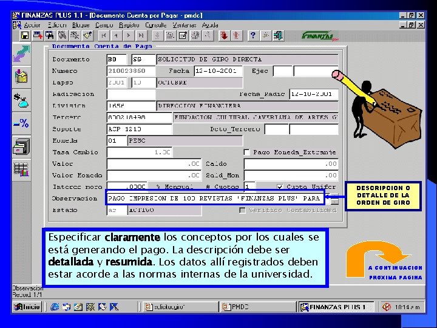Toggle Verifico Contabilidad checkbox

click(x=242, y=210)
